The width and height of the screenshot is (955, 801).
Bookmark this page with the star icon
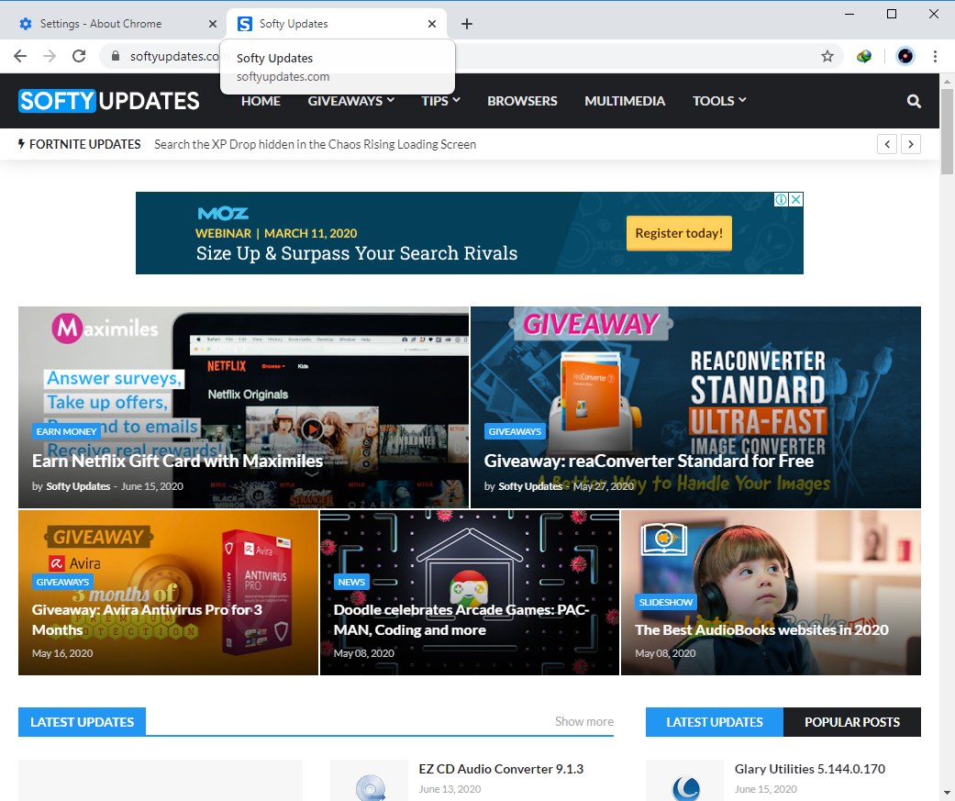(827, 56)
